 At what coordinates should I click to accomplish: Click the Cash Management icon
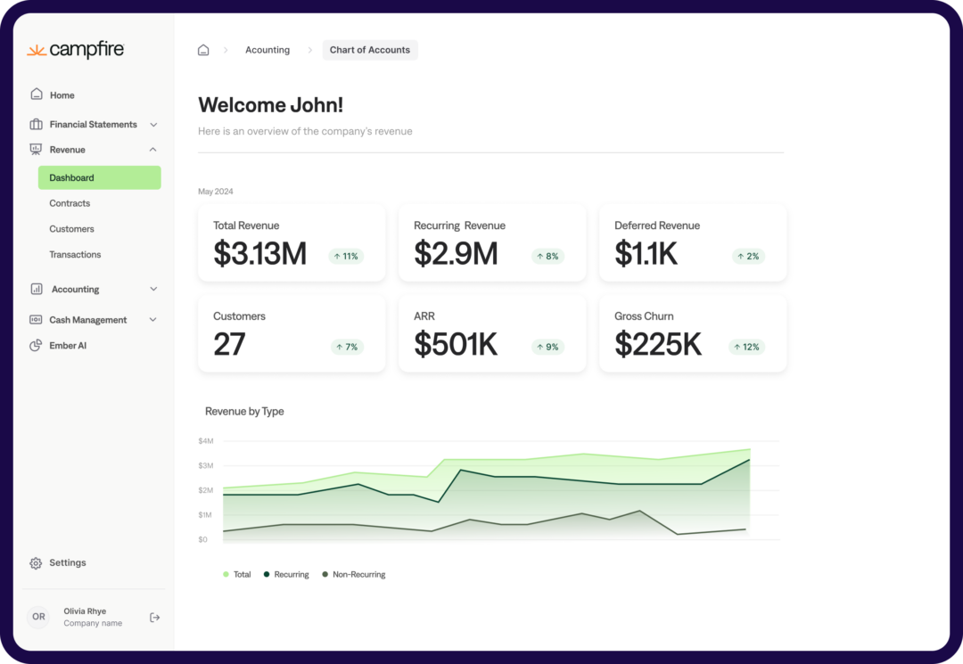click(37, 319)
